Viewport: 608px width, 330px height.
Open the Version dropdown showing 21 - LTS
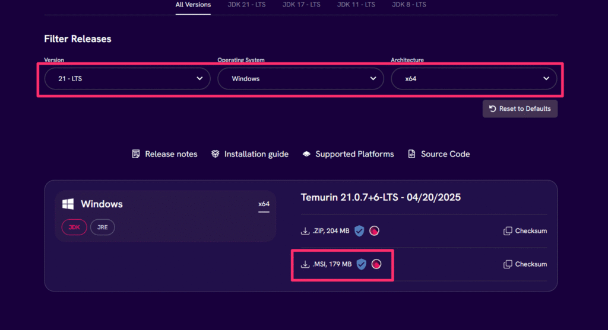click(x=127, y=79)
